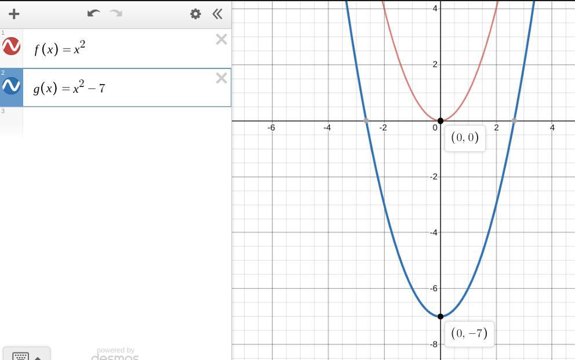Screen dimensions: 575x360
Task: Open the expression list settings gear
Action: (x=195, y=14)
